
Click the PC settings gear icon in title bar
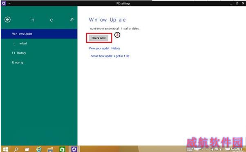(x=4, y=3)
